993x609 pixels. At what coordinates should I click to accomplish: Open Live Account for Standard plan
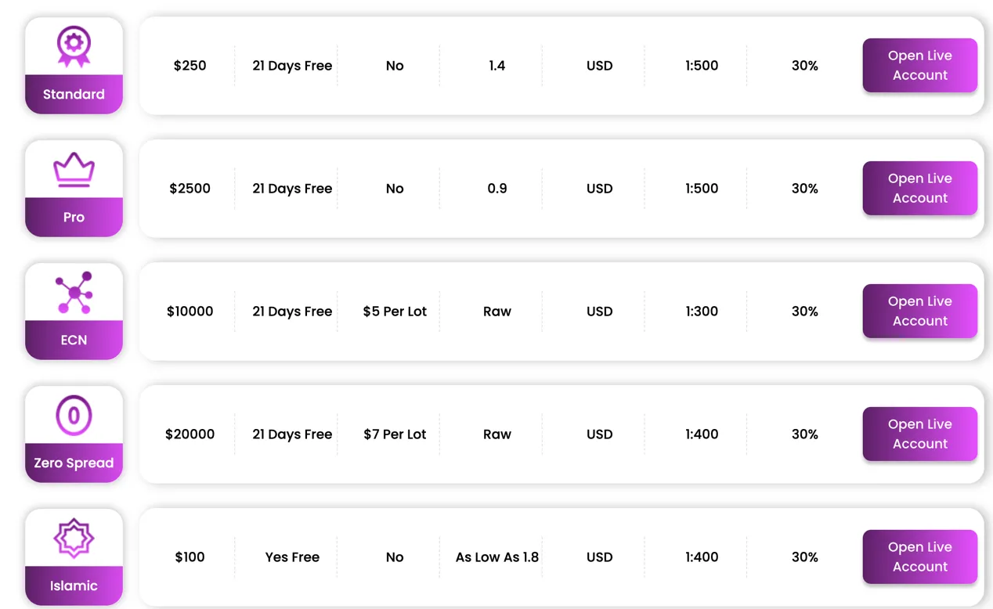point(920,66)
